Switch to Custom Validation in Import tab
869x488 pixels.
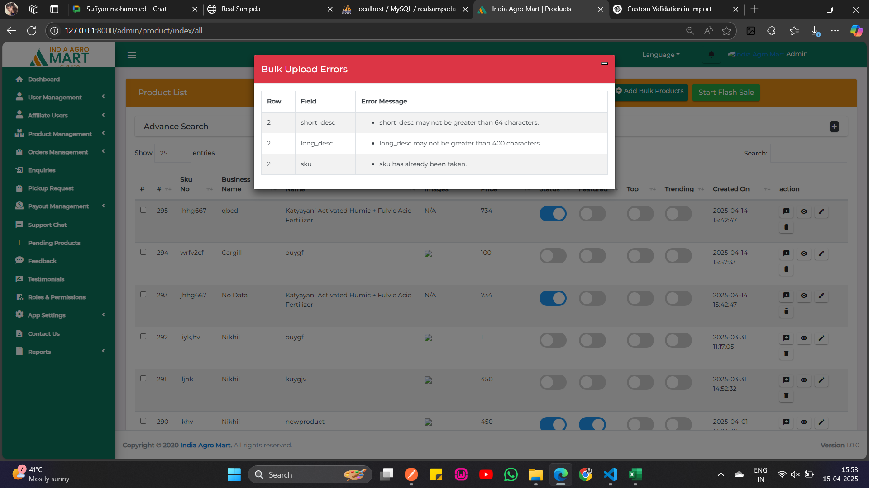click(668, 9)
